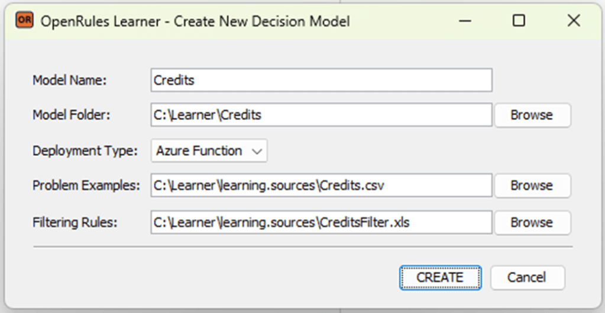
Task: Click the Filtering Rules path field
Action: (x=321, y=223)
